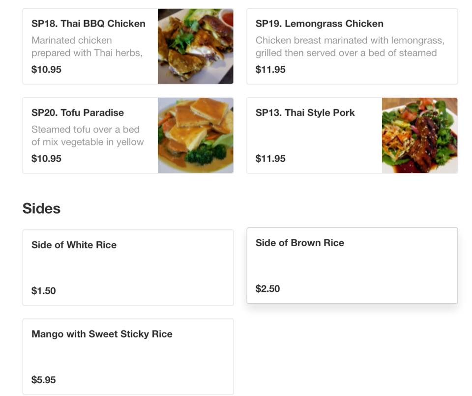View the Thai Style Pork photo

click(419, 135)
